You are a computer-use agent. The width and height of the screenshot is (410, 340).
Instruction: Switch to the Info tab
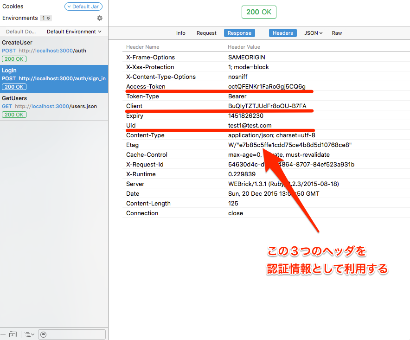tap(181, 33)
